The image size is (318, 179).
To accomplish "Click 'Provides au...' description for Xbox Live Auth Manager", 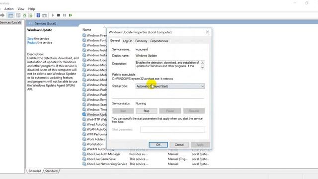I will 138,154.
